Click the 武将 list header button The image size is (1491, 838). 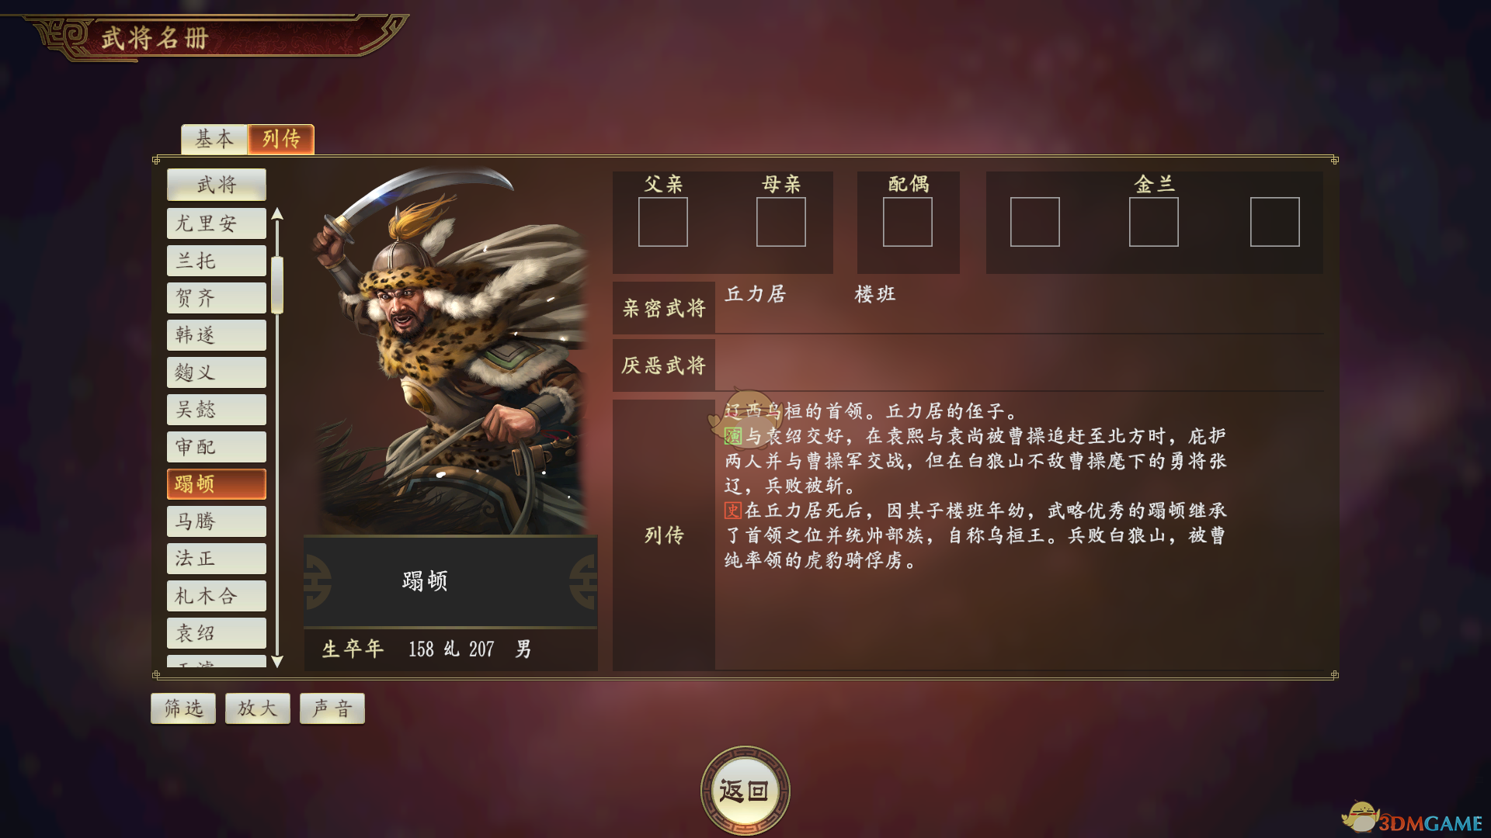click(217, 185)
